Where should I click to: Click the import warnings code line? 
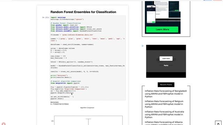[58, 17]
